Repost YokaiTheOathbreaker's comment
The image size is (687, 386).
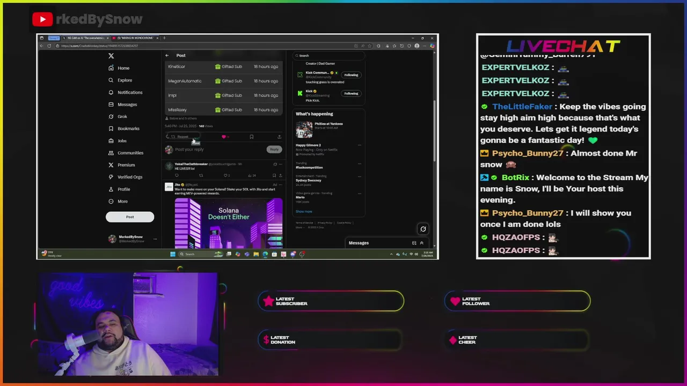[201, 175]
